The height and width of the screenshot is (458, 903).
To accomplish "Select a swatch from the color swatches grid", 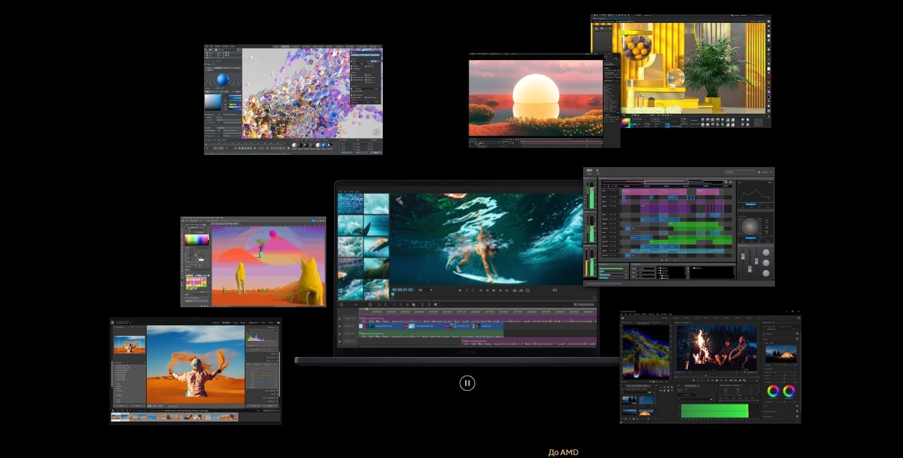I will click(197, 282).
